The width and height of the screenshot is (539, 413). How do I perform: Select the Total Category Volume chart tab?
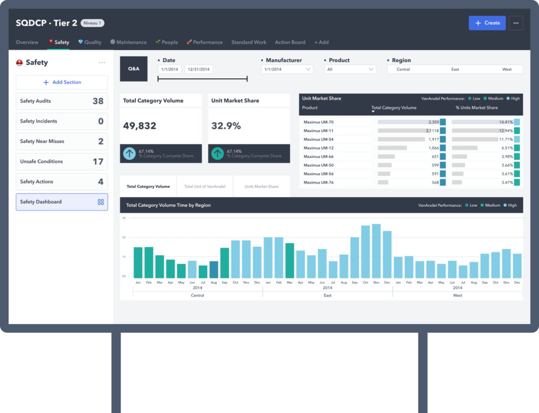pos(148,187)
